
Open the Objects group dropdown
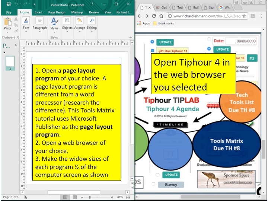coord(67,25)
